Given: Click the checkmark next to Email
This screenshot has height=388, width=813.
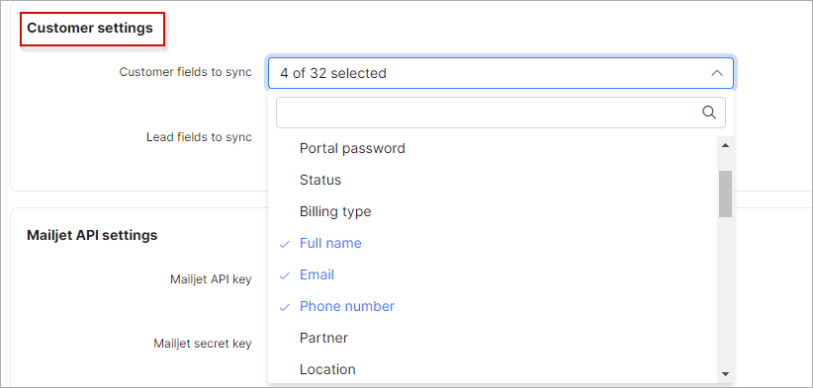Looking at the screenshot, I should [x=284, y=275].
